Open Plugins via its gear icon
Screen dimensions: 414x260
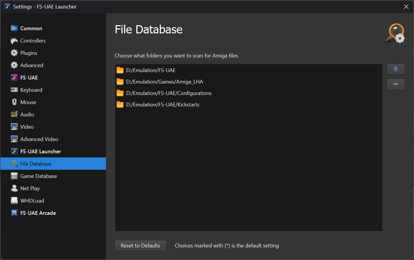coord(14,53)
